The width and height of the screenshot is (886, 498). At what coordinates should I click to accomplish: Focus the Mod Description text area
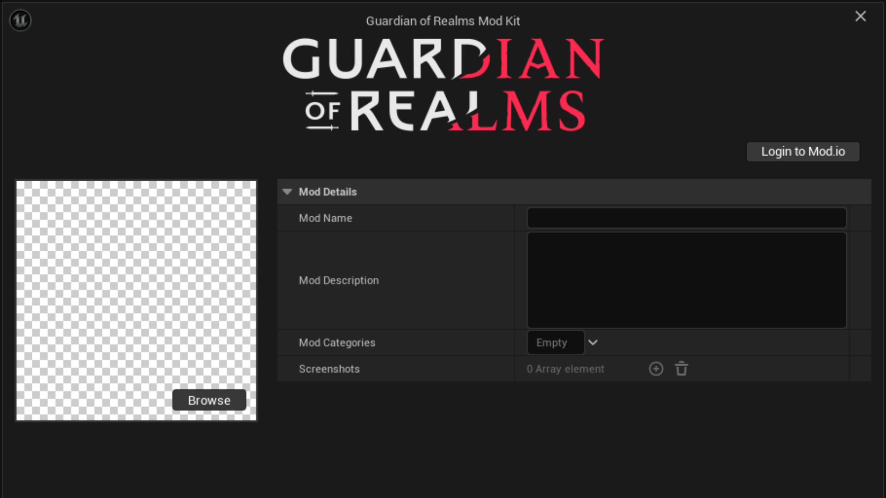click(x=687, y=280)
